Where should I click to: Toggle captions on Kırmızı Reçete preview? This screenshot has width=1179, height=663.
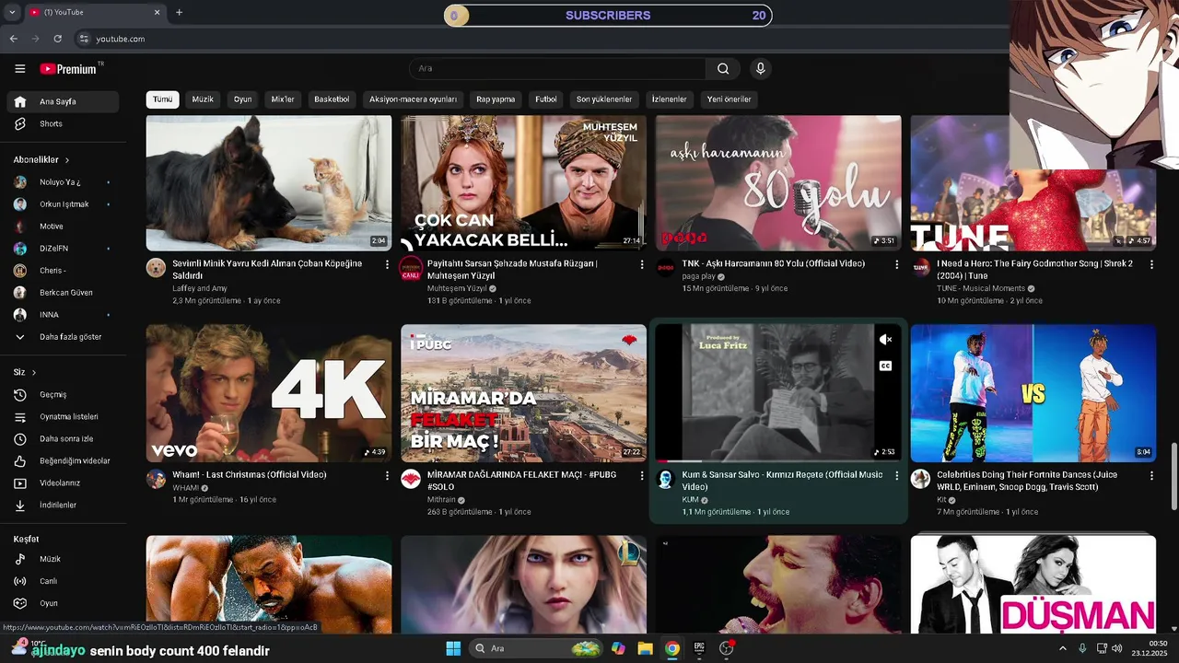[885, 366]
